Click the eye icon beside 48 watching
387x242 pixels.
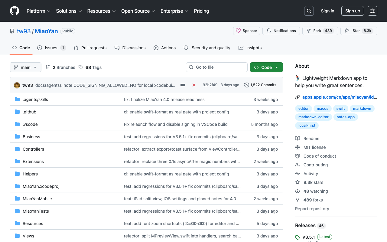(x=298, y=191)
